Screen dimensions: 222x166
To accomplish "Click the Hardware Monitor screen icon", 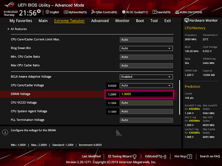I will pyautogui.click(x=187, y=20).
